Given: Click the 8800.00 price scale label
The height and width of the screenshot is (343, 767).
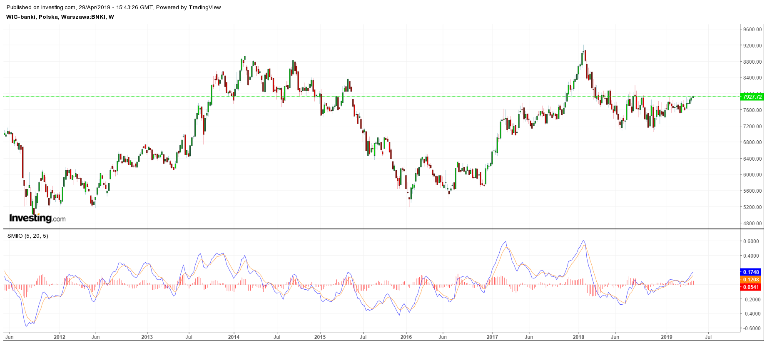Looking at the screenshot, I should pyautogui.click(x=753, y=62).
